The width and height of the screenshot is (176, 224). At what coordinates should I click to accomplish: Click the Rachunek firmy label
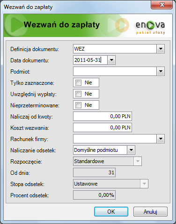tap(29, 139)
